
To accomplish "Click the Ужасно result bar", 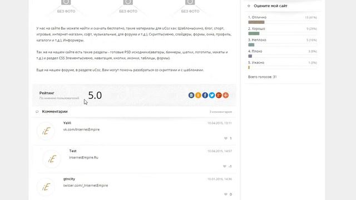I will pyautogui.click(x=249, y=67).
